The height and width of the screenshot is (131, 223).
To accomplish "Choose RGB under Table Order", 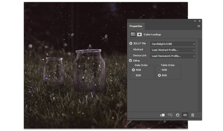I will pyautogui.click(x=159, y=70).
